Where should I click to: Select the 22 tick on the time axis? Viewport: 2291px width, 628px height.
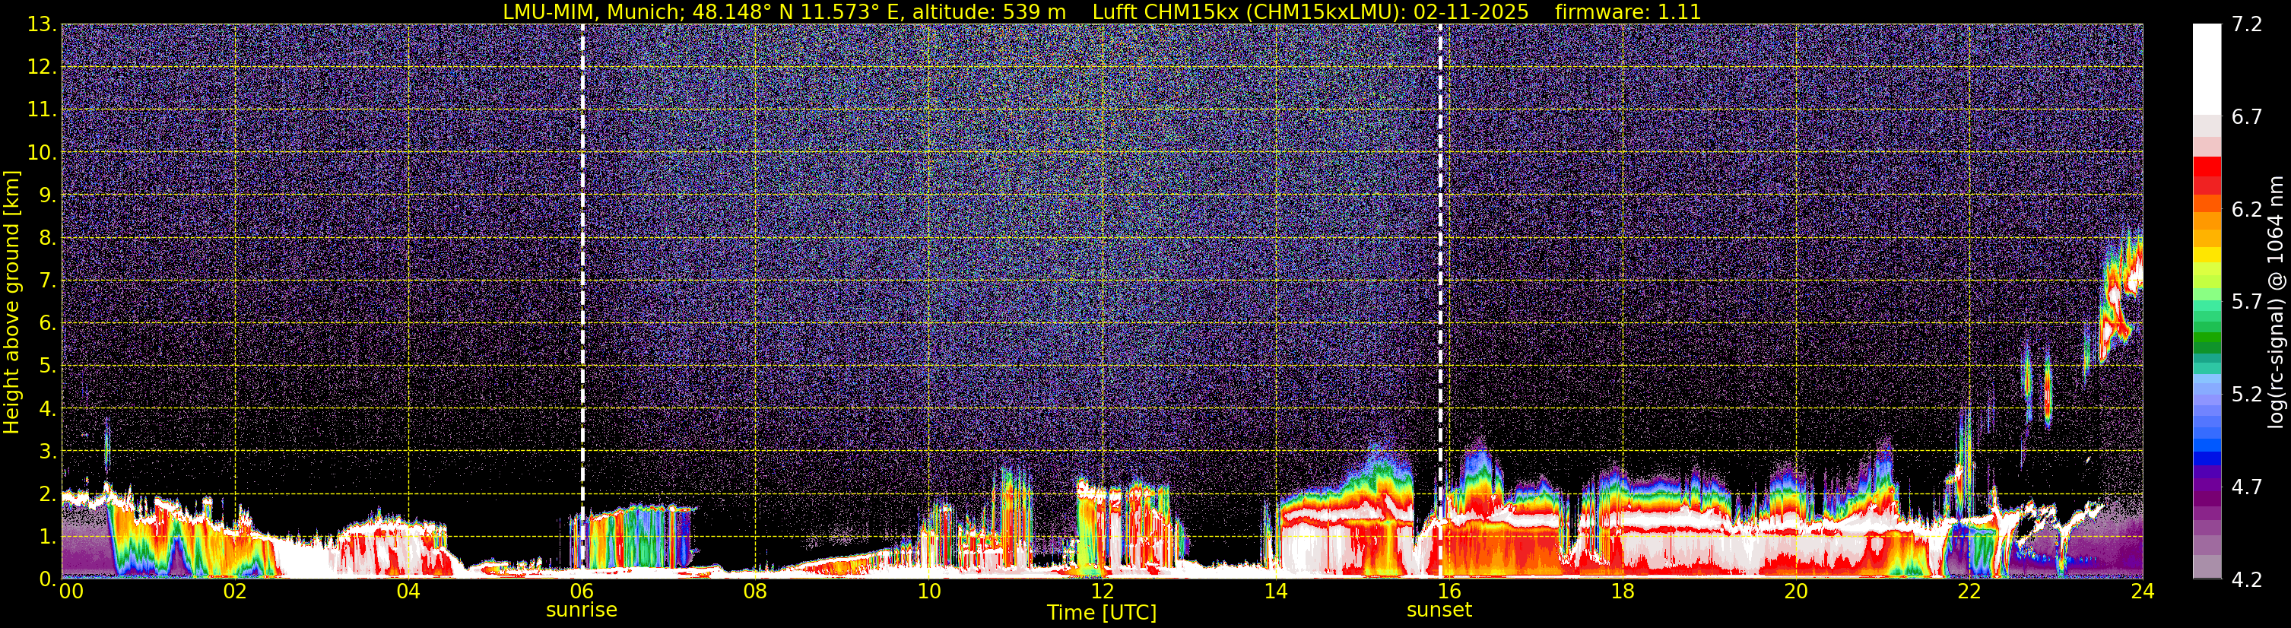1969,592
